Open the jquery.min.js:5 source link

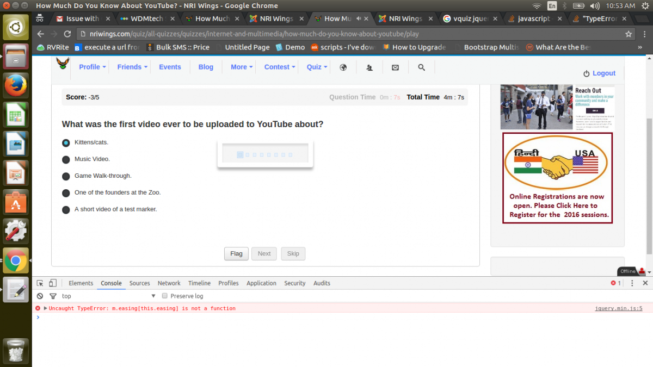click(619, 308)
